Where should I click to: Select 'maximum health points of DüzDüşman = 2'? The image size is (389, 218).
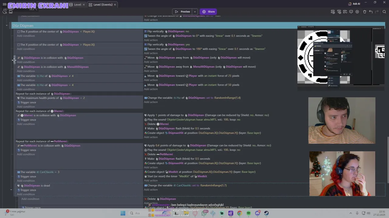tap(51, 98)
